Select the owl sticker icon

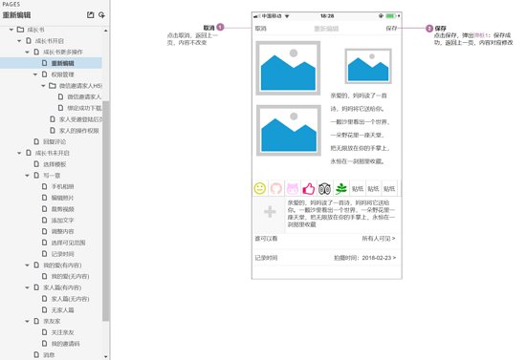click(x=324, y=188)
